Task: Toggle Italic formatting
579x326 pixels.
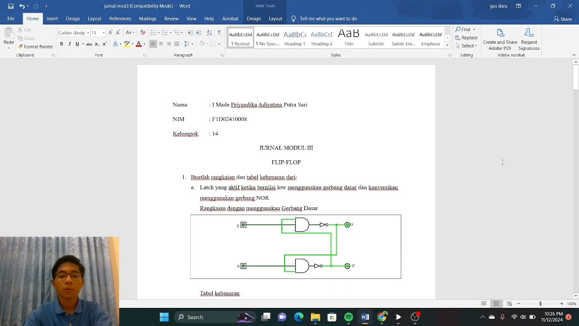Action: [69, 44]
